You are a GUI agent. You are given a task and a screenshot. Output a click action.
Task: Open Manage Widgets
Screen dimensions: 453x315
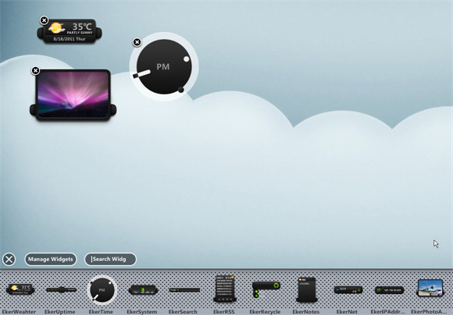(x=51, y=259)
